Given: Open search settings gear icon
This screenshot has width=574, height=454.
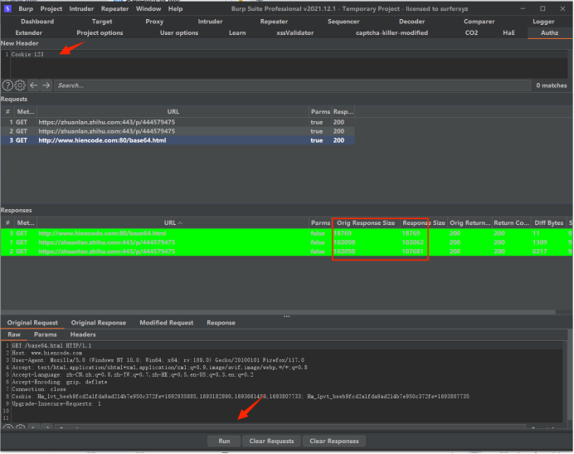Looking at the screenshot, I should tap(20, 85).
